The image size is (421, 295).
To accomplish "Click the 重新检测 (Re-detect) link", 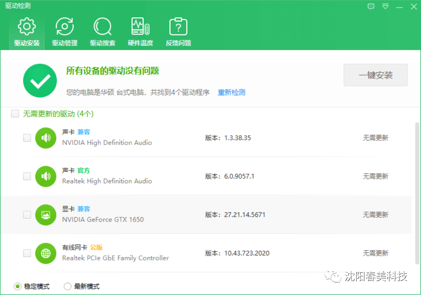I will tap(231, 92).
